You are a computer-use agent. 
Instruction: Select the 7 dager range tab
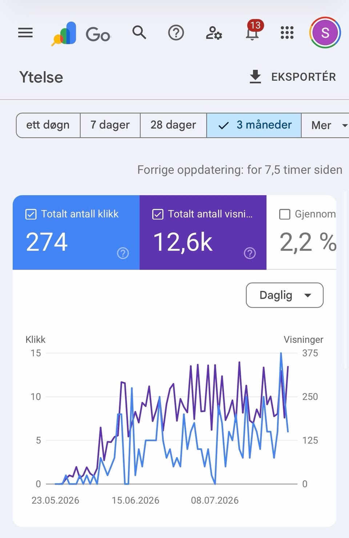[x=110, y=125]
